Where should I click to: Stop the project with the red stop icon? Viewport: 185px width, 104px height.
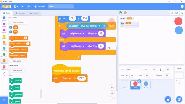(x=125, y=12)
